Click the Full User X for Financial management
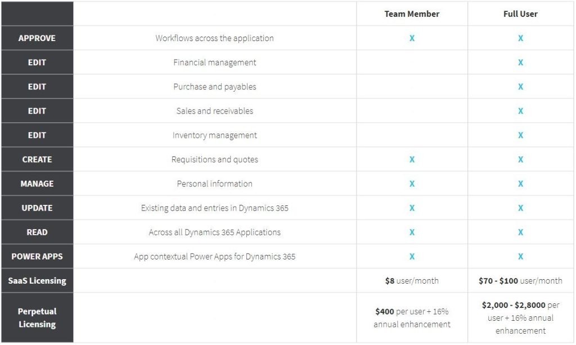The width and height of the screenshot is (576, 345). 520,62
